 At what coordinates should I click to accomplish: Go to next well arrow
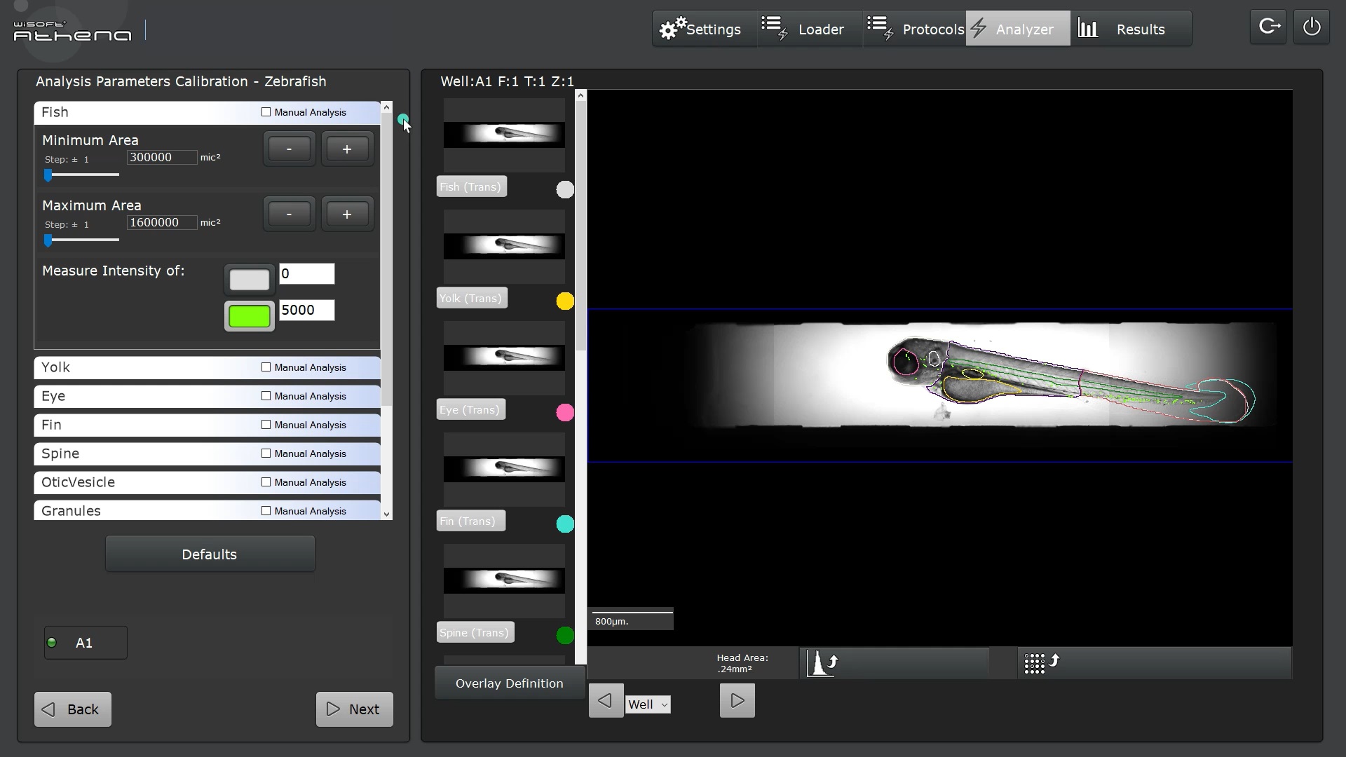coord(737,701)
